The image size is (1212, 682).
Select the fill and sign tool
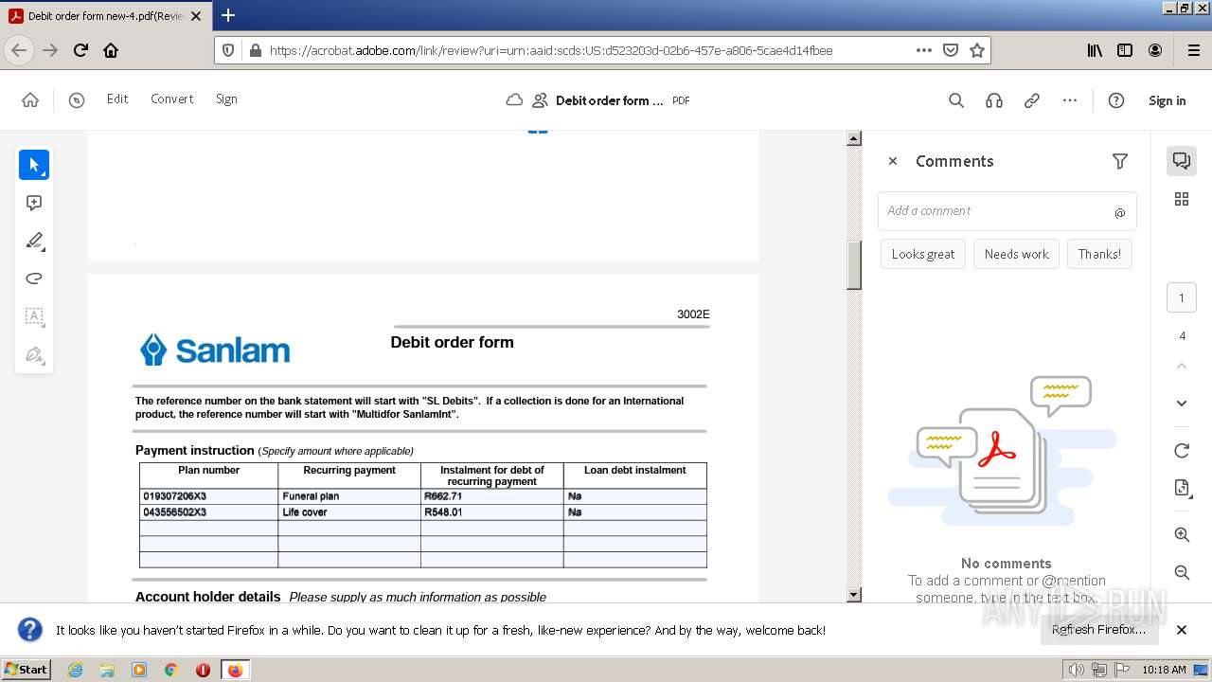pyautogui.click(x=34, y=355)
